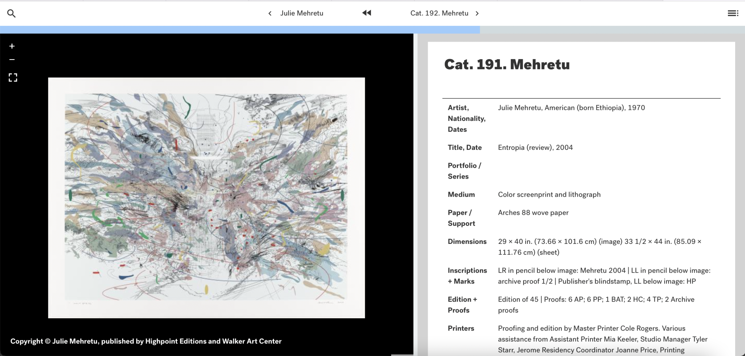Screen dimensions: 745x356
Task: Zoom out using the minus icon
Action: tap(12, 60)
